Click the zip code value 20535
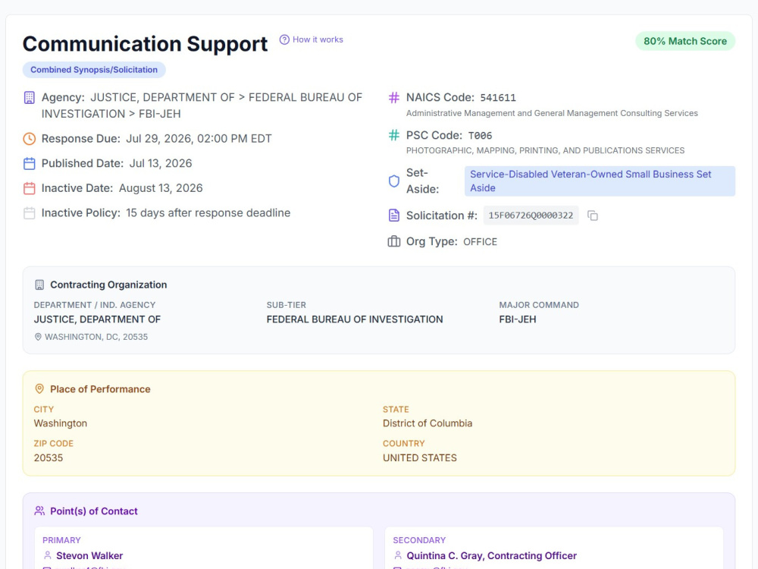Viewport: 758px width, 569px height. (x=49, y=457)
